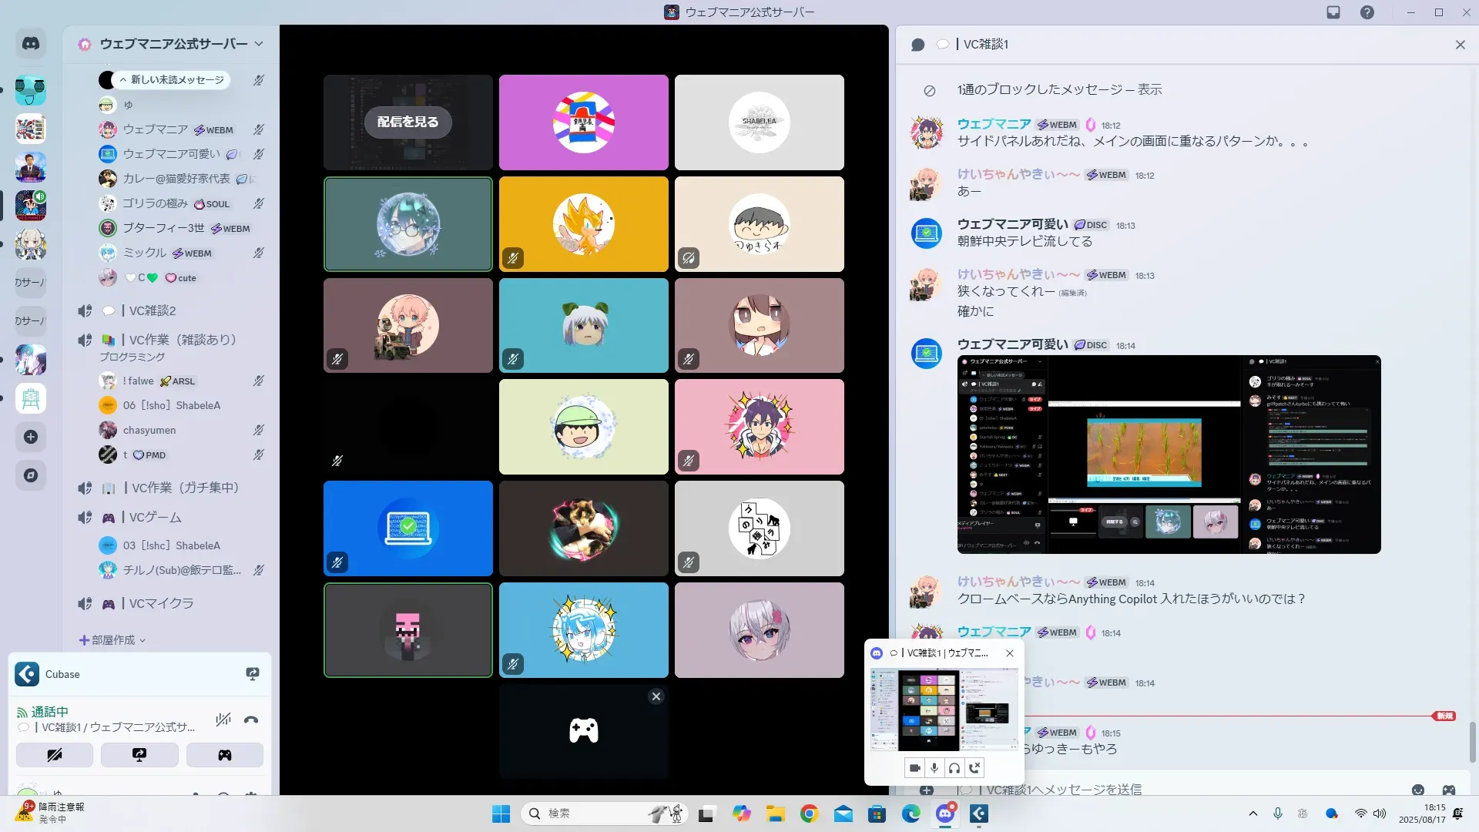
Task: Turn on camera in voice panel
Action: 55,755
